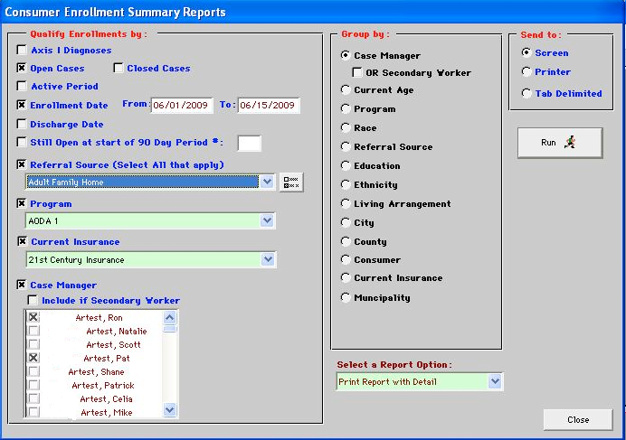Uncheck the Case Manager qualifier checkbox
The height and width of the screenshot is (440, 626).
(x=22, y=285)
